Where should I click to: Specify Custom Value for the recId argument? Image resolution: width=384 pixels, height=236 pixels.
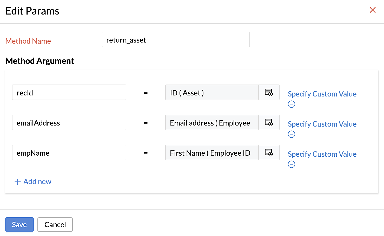point(322,94)
